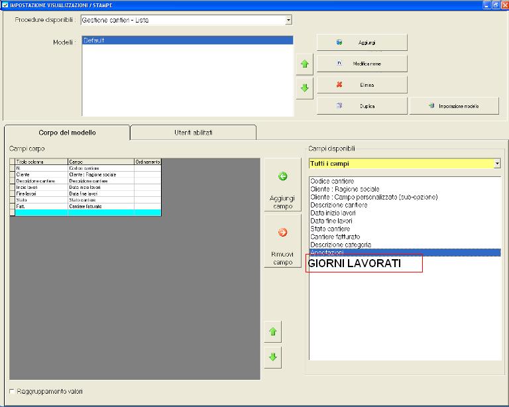
Task: Click the N. title cell in grid
Action: 42,168
